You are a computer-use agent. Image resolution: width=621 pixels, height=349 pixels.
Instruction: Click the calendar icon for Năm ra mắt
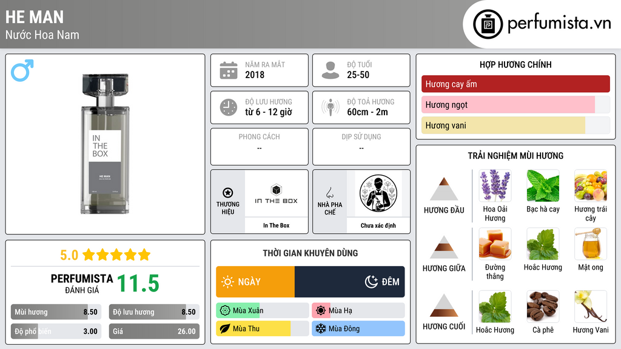(x=229, y=70)
